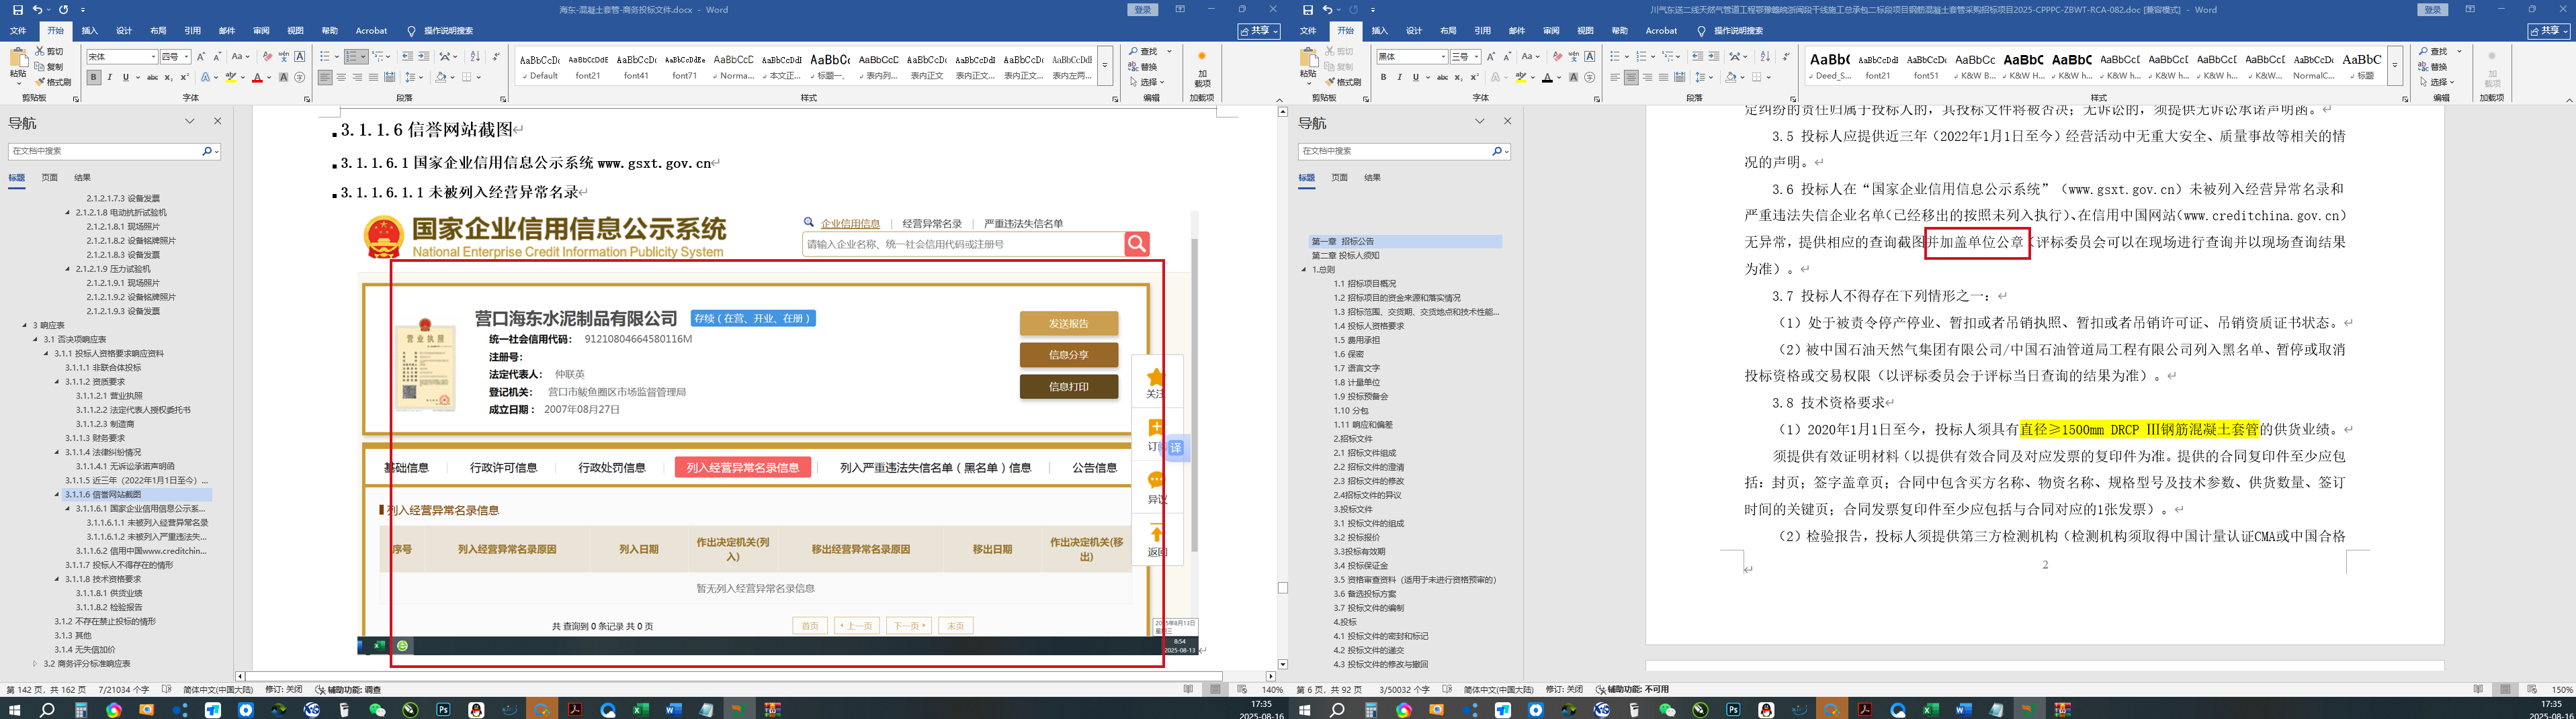Open Word from right taskbar
Viewport: 2576px width, 719px height.
point(1963,710)
